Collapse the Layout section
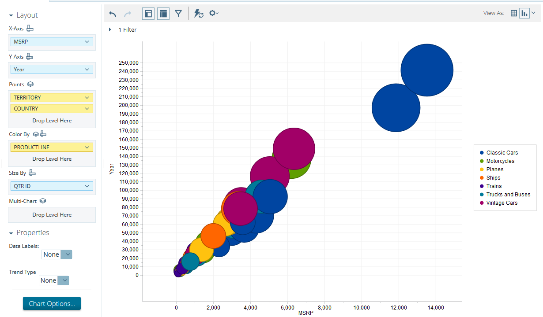 coord(11,15)
